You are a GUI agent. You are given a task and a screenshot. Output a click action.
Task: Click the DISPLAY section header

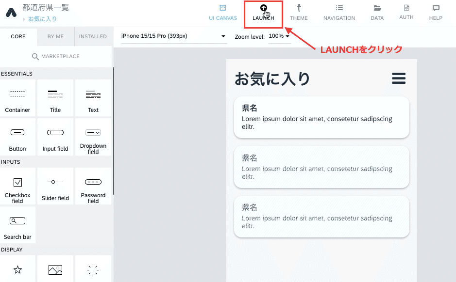tap(12, 250)
